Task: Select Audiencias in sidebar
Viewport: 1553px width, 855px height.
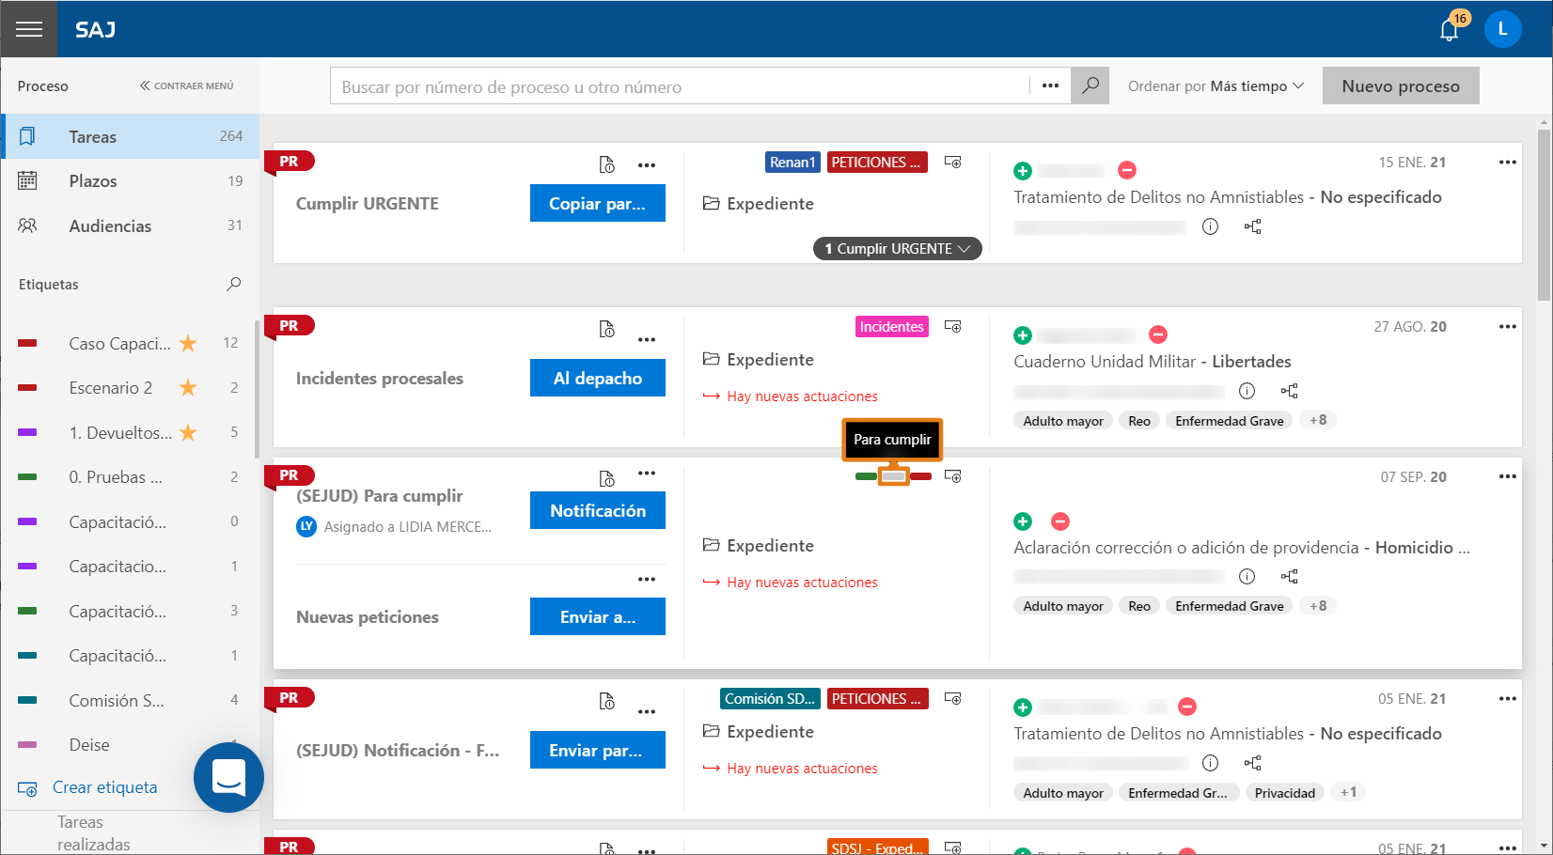Action: [130, 225]
